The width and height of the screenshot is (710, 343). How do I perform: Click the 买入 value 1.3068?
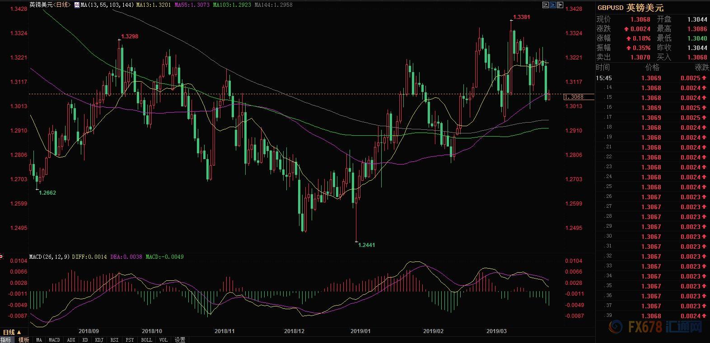(697, 57)
